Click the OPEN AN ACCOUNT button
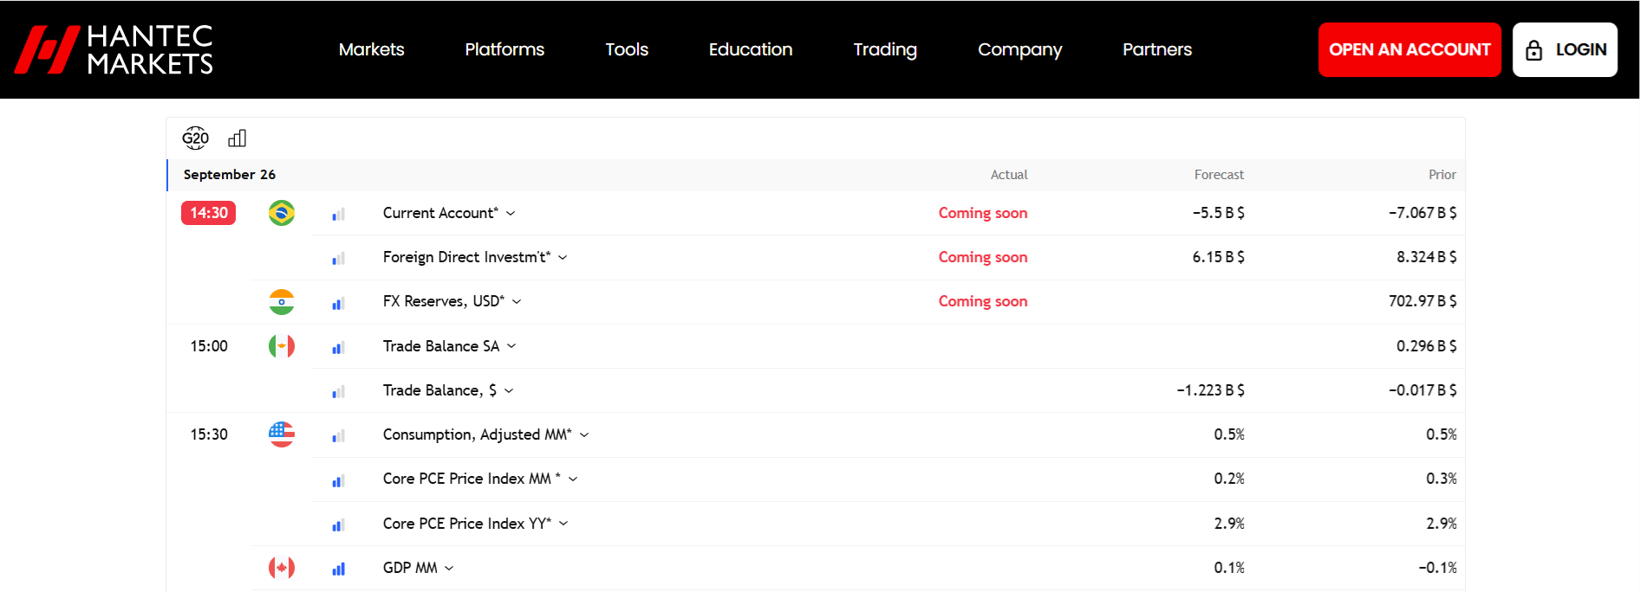The height and width of the screenshot is (592, 1640). [1409, 49]
